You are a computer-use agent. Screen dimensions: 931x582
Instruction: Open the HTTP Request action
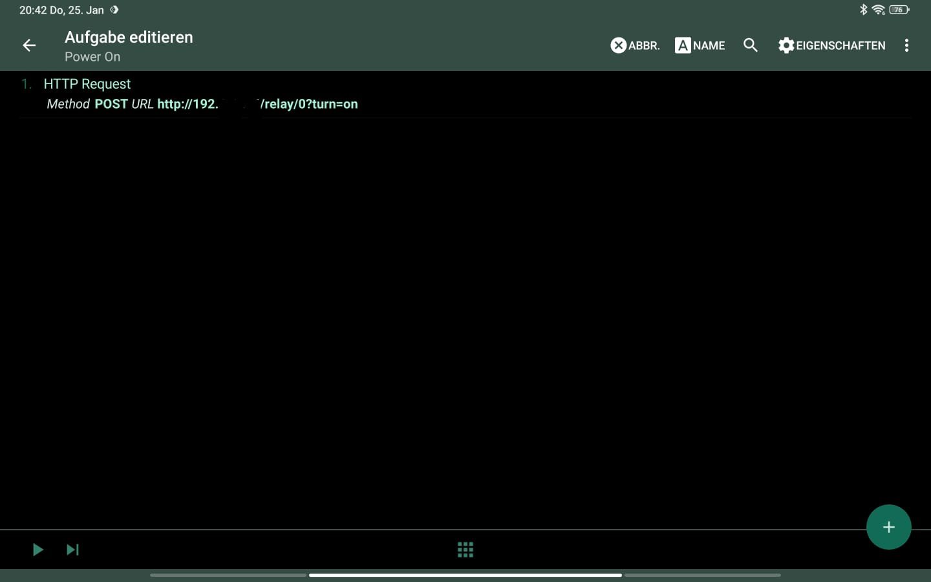pos(87,84)
